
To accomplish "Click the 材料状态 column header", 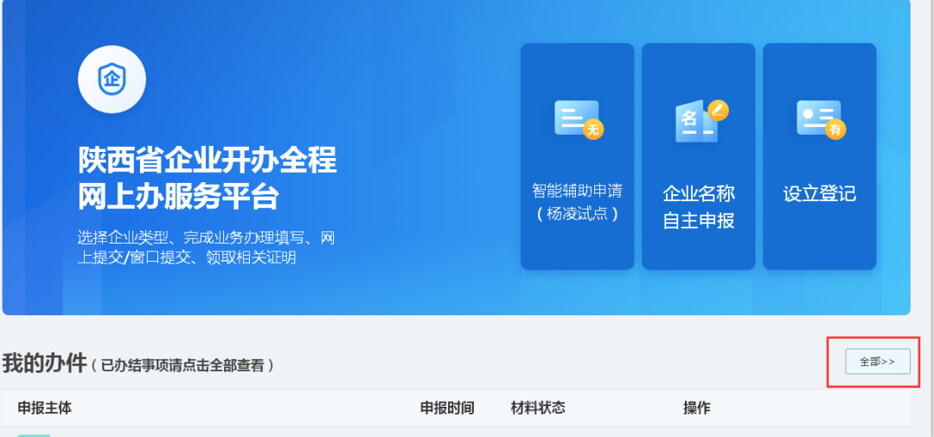I will [x=538, y=408].
